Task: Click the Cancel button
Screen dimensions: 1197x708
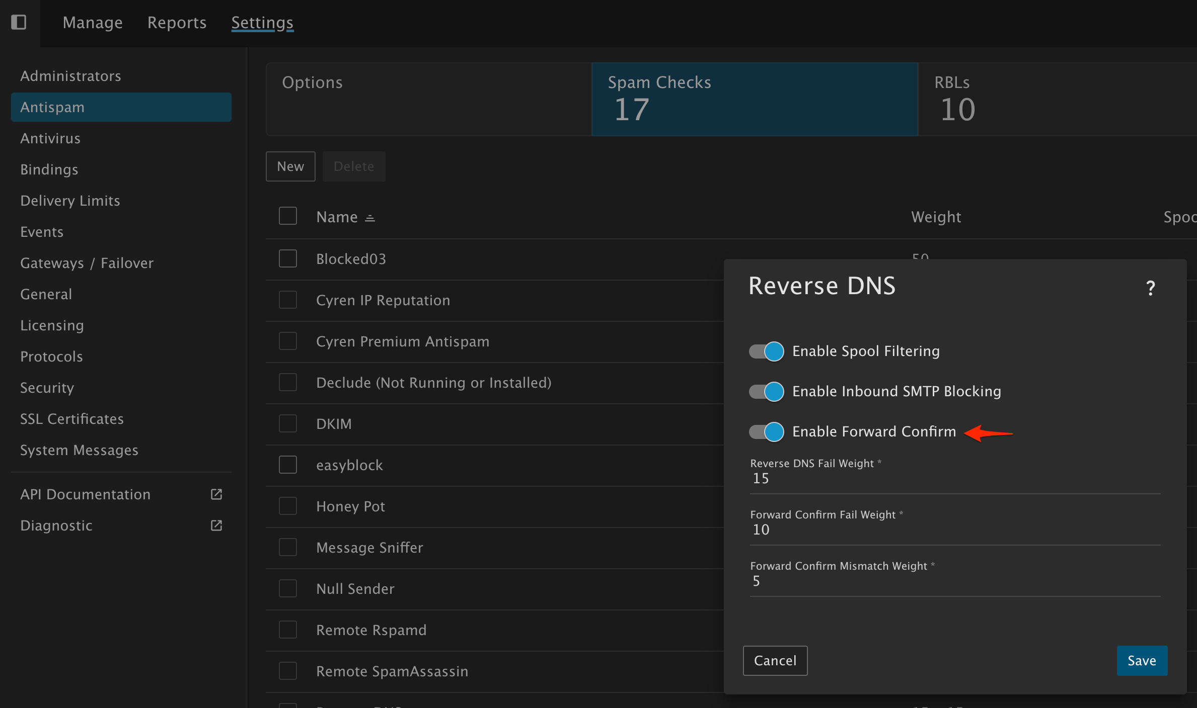Action: coord(775,660)
